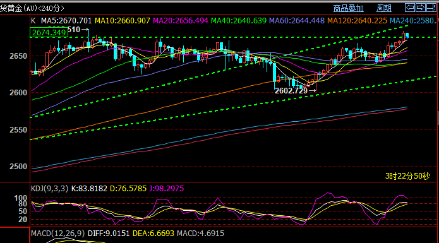Click the MA240 indicator label
The image size is (439, 243).
click(414, 21)
